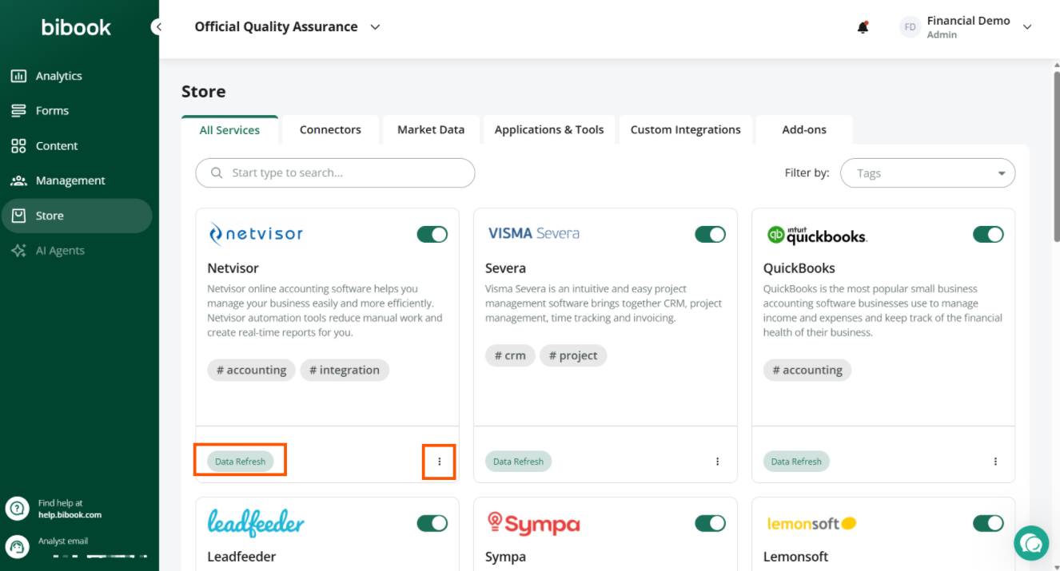This screenshot has width=1060, height=571.
Task: Click the search magnifier icon
Action: (217, 172)
